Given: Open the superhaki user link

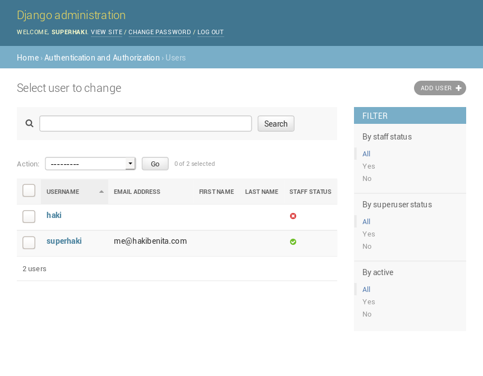Looking at the screenshot, I should point(64,241).
